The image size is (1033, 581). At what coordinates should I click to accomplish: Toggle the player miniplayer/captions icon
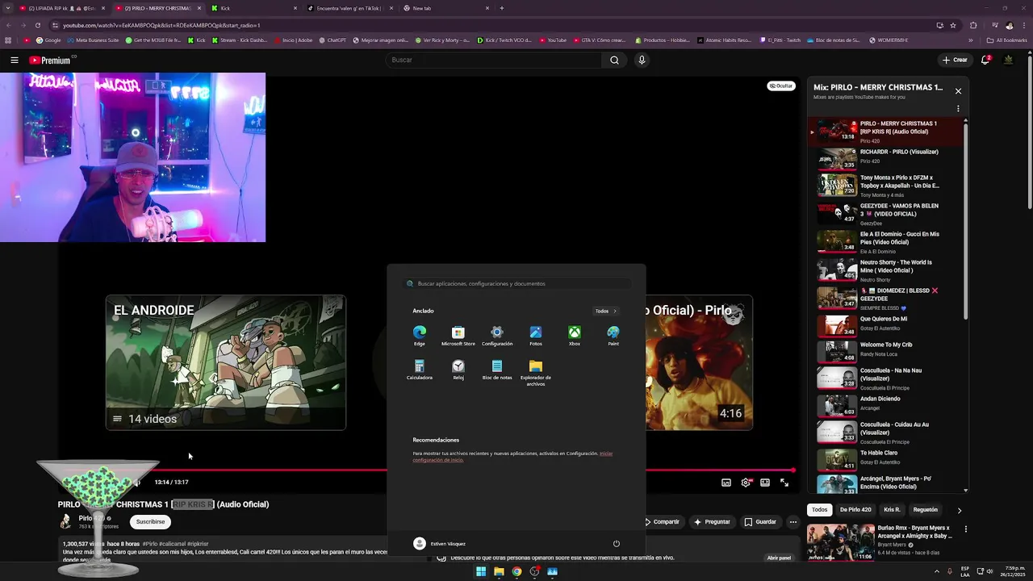click(x=726, y=483)
